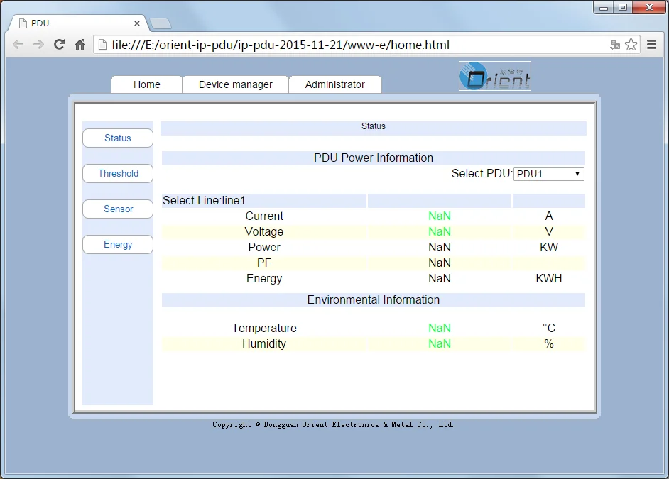Switch to the Device manager tab

coord(235,84)
